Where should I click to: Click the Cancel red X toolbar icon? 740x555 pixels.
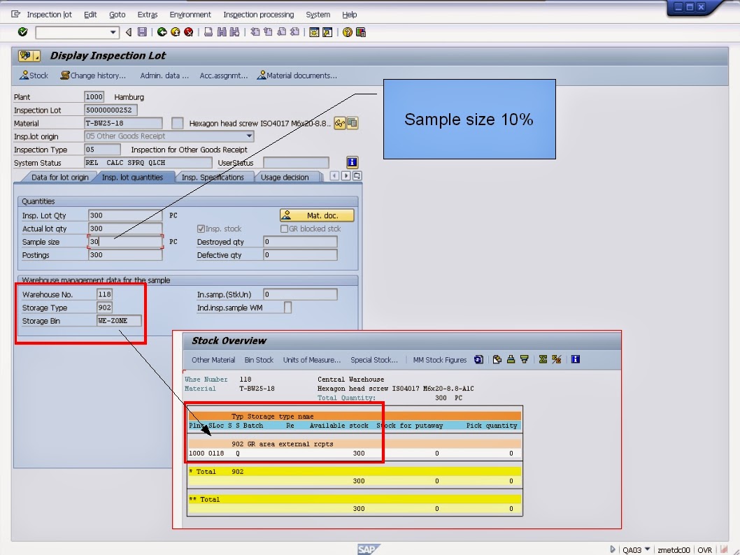[x=189, y=31]
